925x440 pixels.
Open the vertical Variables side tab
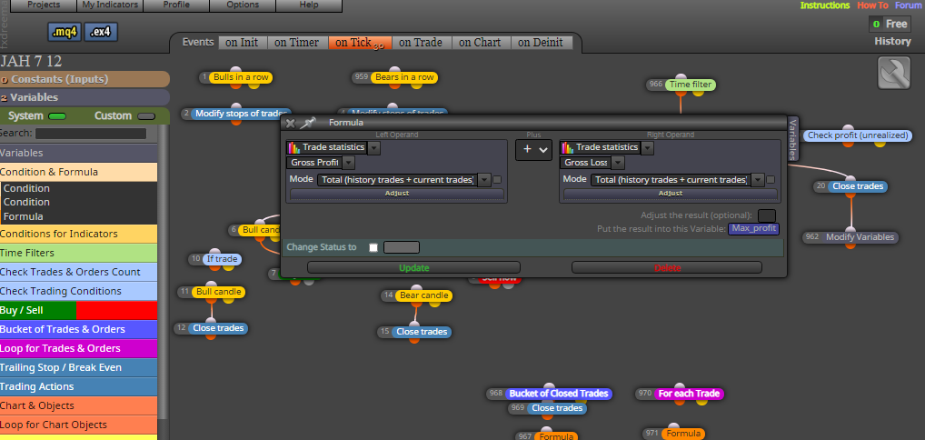coord(793,139)
